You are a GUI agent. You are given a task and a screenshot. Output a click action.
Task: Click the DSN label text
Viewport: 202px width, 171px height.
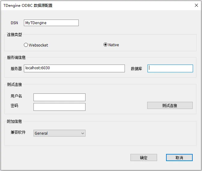coord(14,23)
